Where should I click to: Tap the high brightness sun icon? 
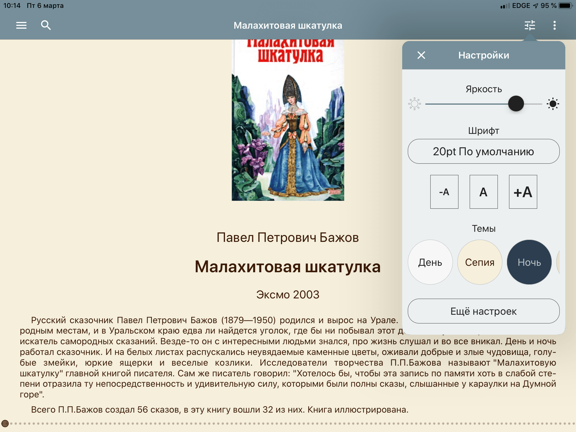(x=553, y=104)
